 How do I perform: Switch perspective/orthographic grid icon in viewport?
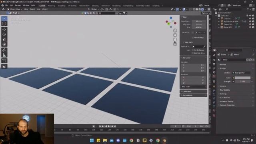(x=175, y=44)
